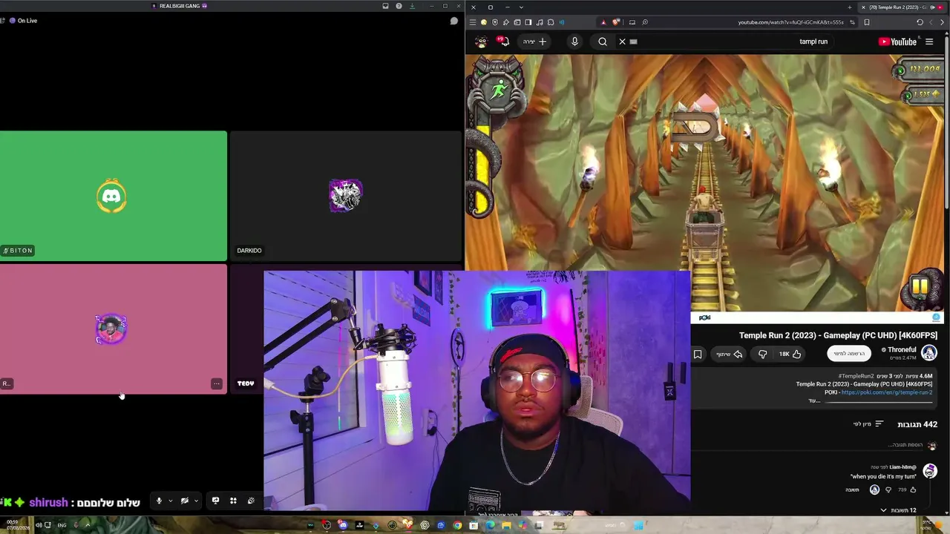Expand the video description

[814, 400]
